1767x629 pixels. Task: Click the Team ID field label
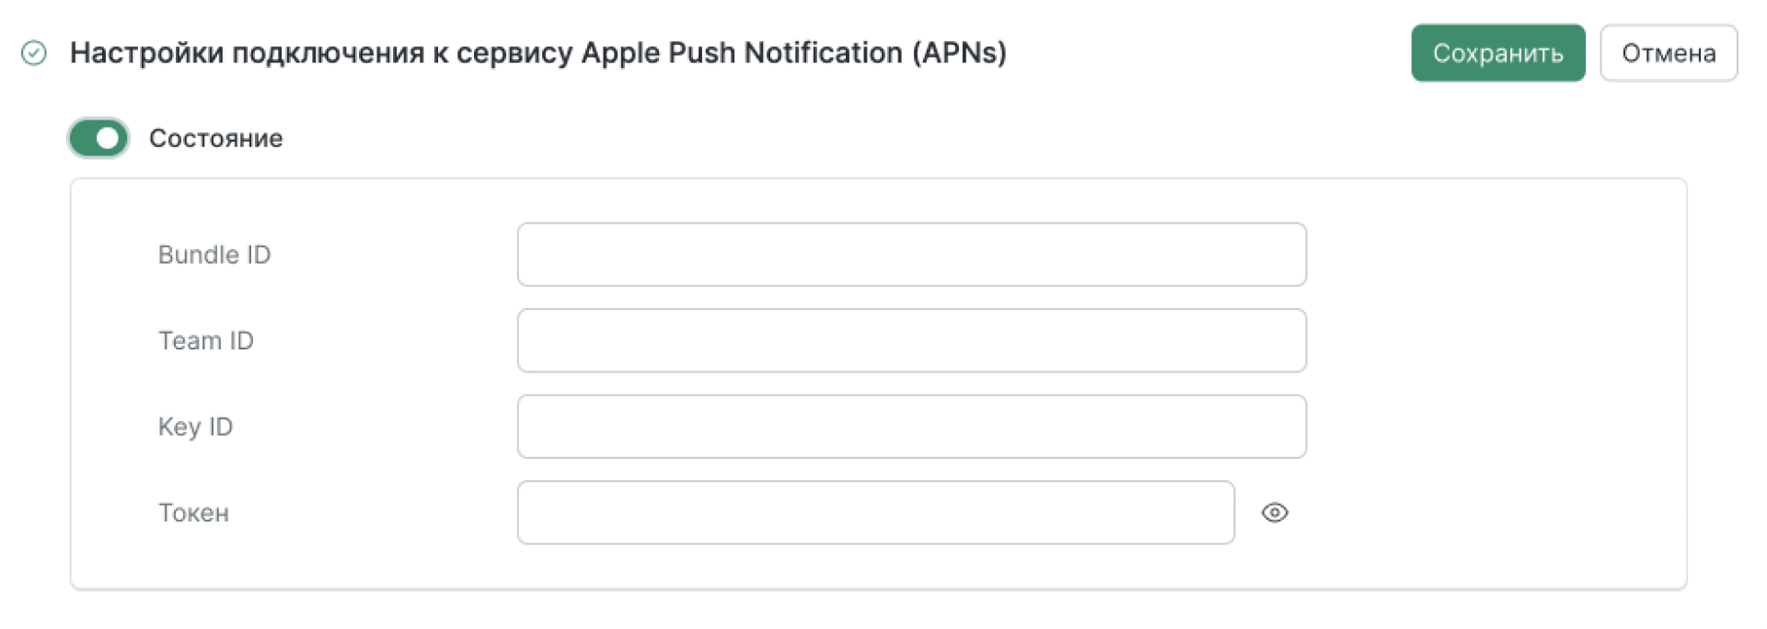205,340
